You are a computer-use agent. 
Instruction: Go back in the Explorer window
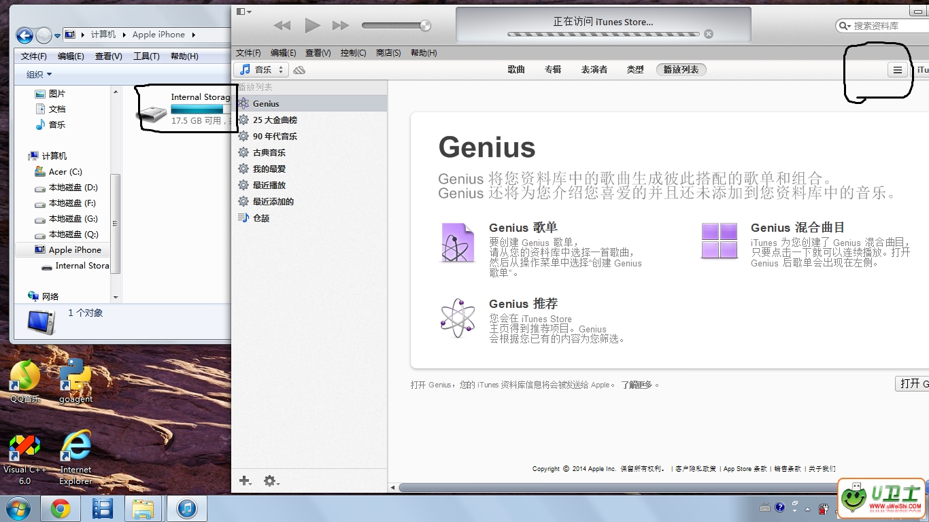tap(24, 35)
